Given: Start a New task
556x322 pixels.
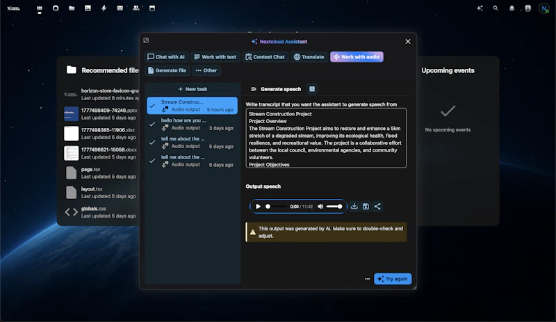Looking at the screenshot, I should coord(193,89).
